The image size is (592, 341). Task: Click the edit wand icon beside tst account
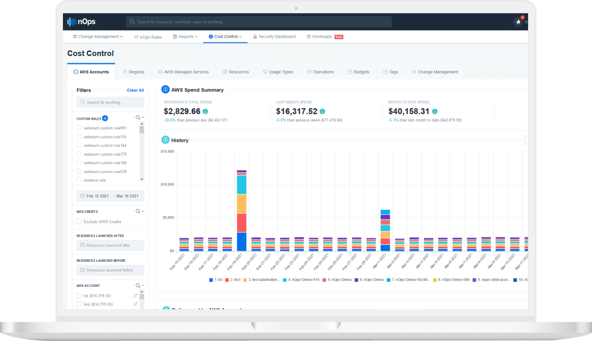point(136,296)
